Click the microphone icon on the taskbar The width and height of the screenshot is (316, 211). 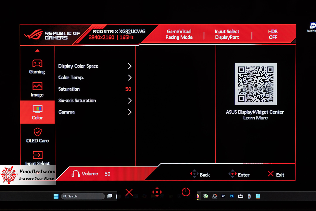coord(249,196)
